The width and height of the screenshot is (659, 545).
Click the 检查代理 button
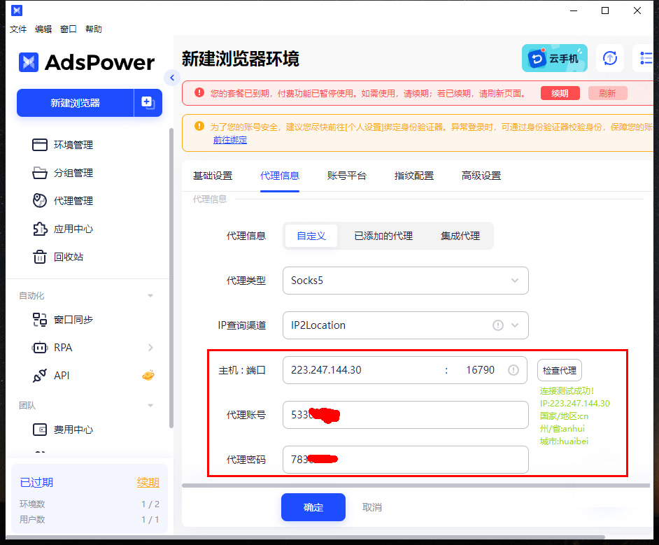pyautogui.click(x=560, y=370)
